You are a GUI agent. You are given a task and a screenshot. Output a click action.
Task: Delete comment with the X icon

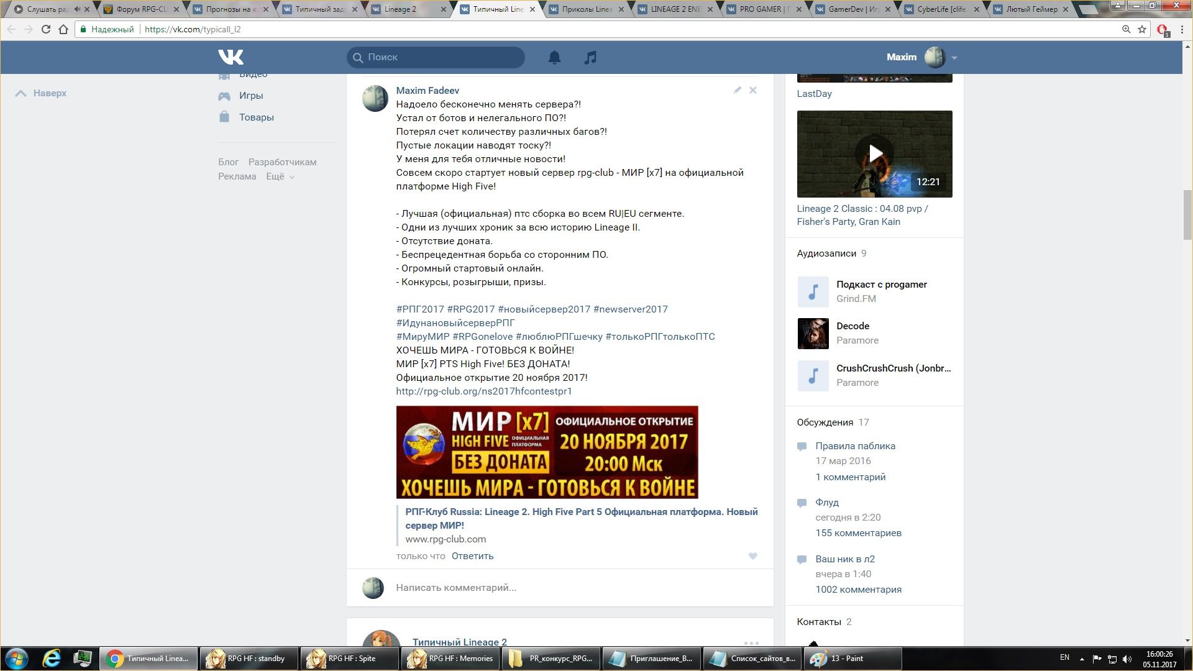[753, 90]
